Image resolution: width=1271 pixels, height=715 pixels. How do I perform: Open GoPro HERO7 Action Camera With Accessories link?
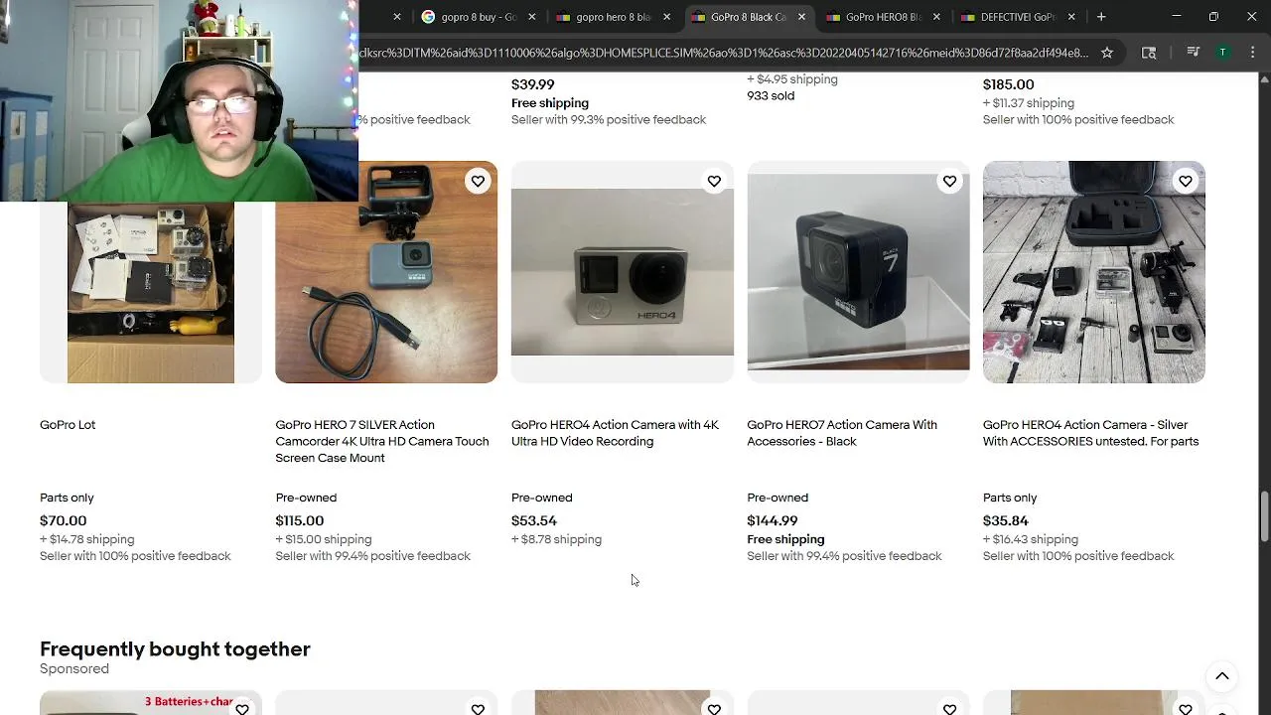coord(842,433)
